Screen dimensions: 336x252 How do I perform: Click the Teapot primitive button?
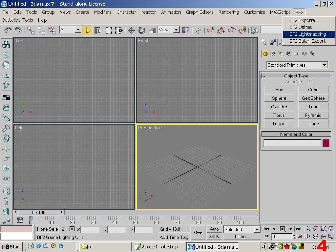(x=279, y=124)
